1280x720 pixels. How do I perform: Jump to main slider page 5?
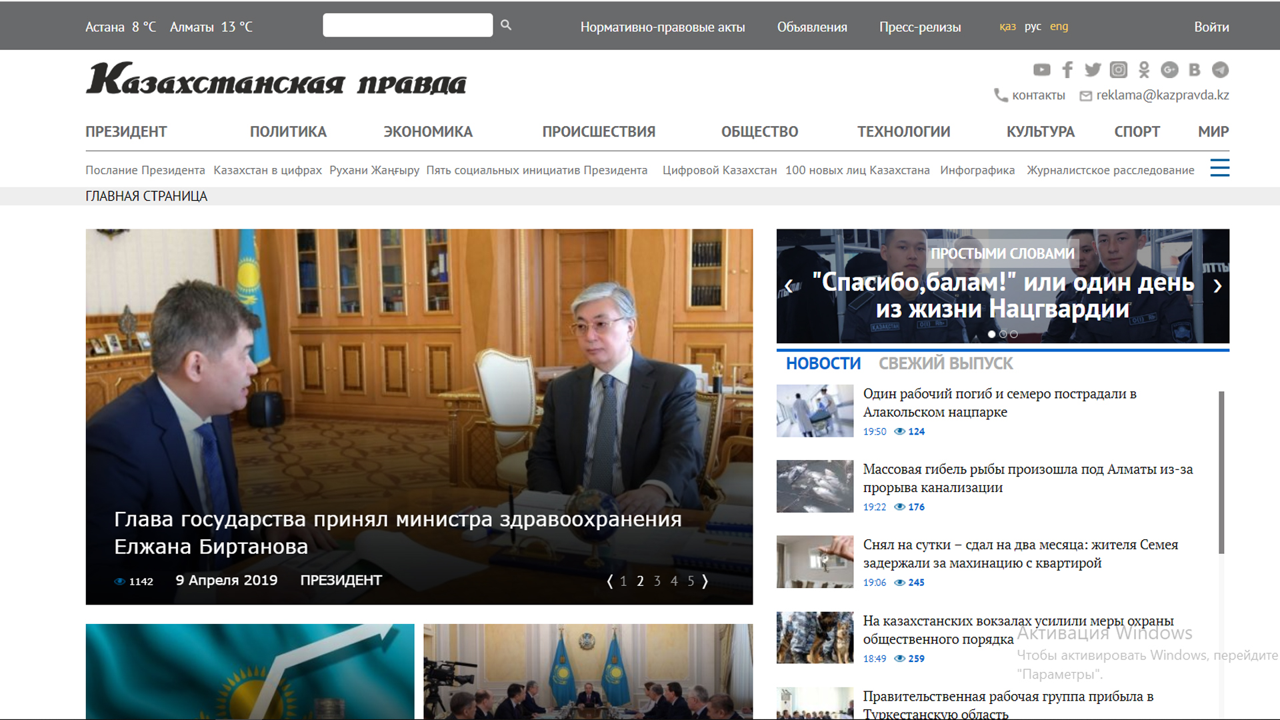[x=691, y=581]
